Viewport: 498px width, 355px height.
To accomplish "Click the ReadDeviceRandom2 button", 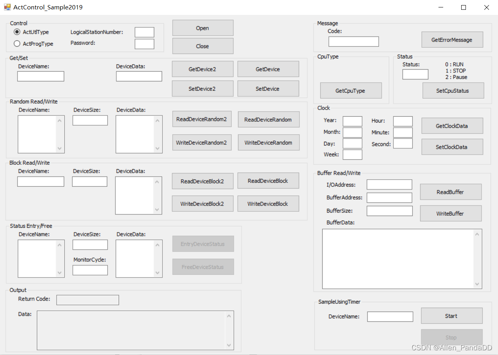I will coord(202,119).
